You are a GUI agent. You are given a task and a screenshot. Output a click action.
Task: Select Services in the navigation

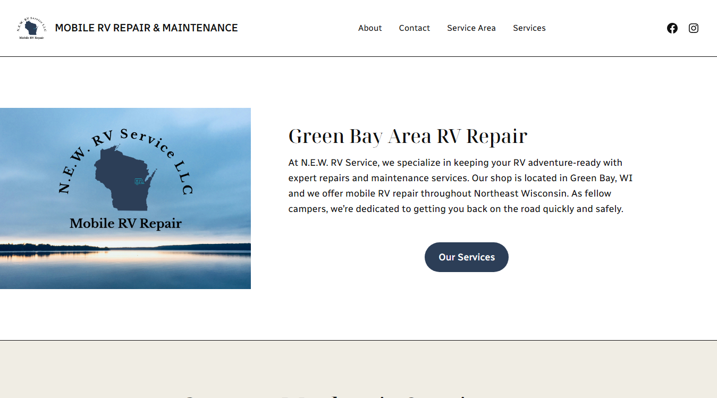click(529, 28)
